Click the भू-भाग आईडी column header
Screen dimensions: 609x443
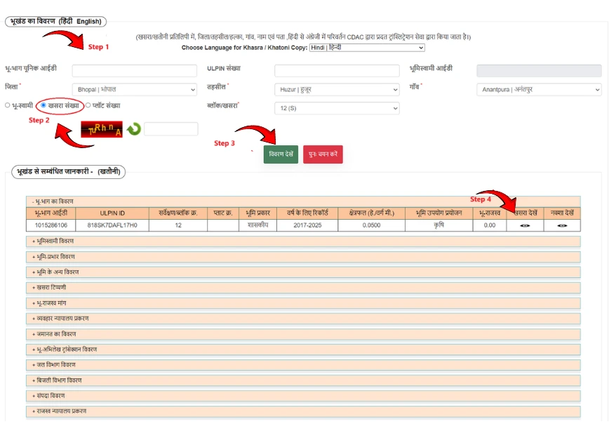pyautogui.click(x=51, y=213)
